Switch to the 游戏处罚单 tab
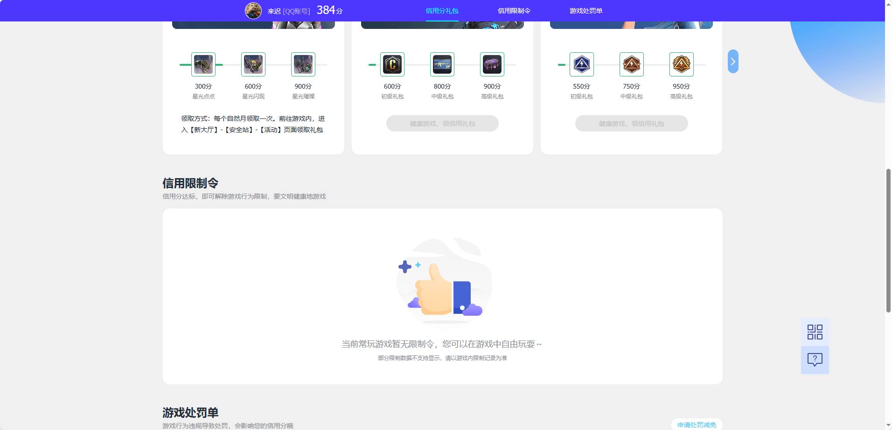This screenshot has width=892, height=430. tap(586, 11)
